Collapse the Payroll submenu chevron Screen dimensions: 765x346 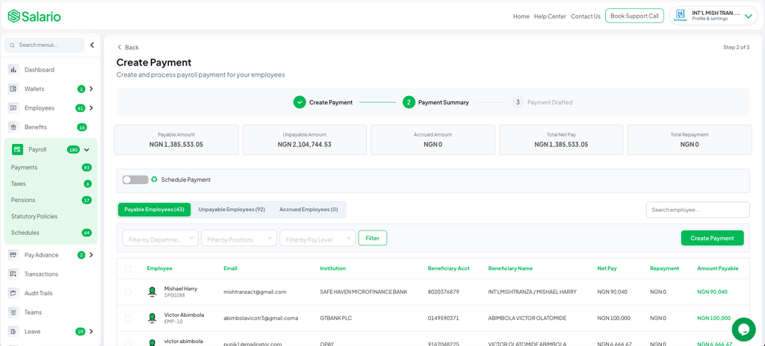tap(87, 150)
